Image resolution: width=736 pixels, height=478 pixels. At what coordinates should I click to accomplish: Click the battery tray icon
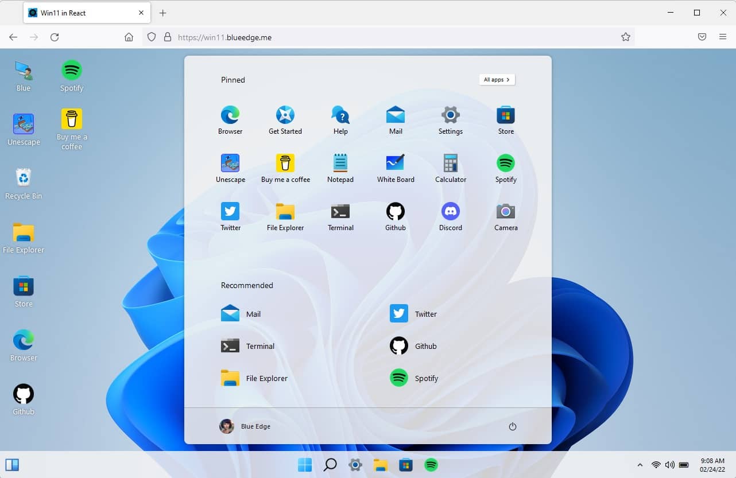point(684,465)
